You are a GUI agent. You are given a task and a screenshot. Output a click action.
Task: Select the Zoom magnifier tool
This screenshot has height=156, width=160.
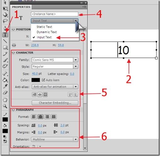pyautogui.click(x=5, y=106)
